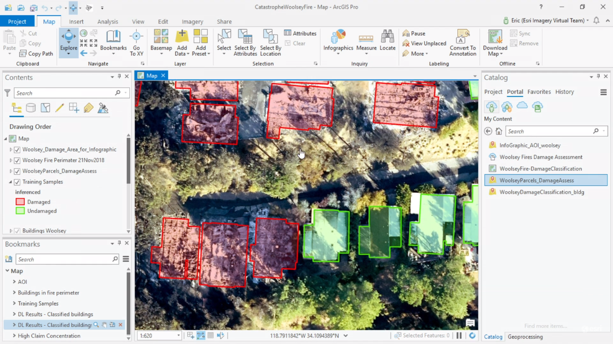Switch to the Imagery ribbon tab

point(192,22)
